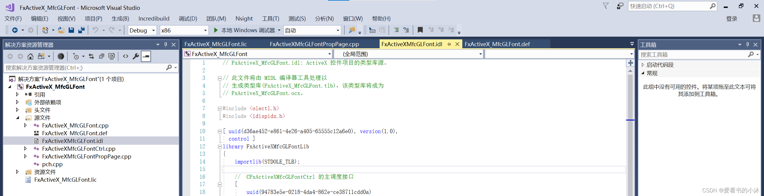
Task: Collapse the #include block at line 7
Action: [220, 109]
